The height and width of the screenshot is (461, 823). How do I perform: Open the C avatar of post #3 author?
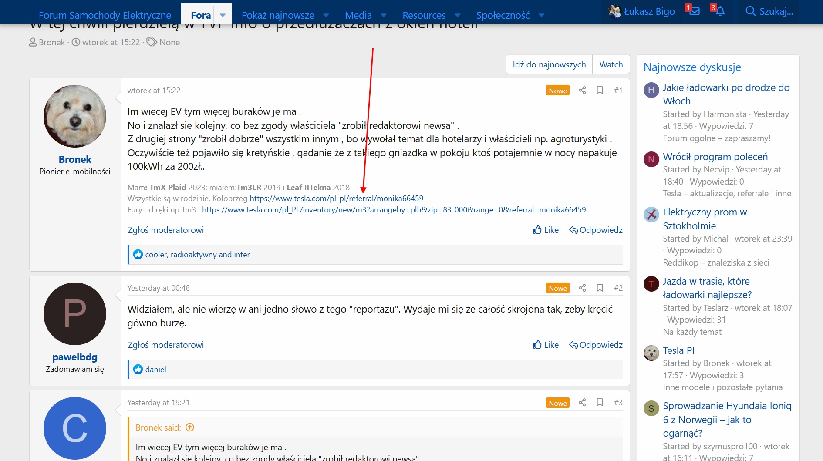[75, 428]
